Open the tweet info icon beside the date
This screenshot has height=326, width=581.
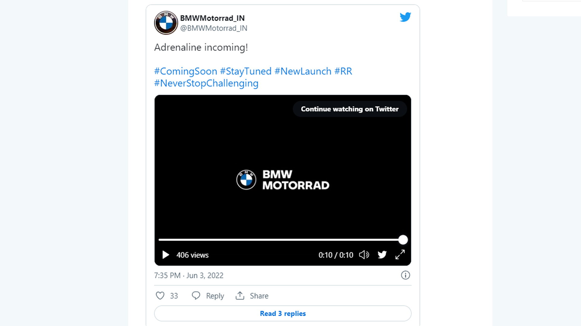[405, 275]
